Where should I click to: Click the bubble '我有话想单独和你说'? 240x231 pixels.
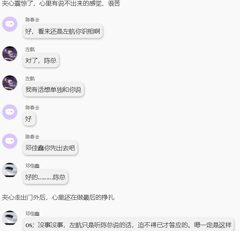click(x=53, y=89)
